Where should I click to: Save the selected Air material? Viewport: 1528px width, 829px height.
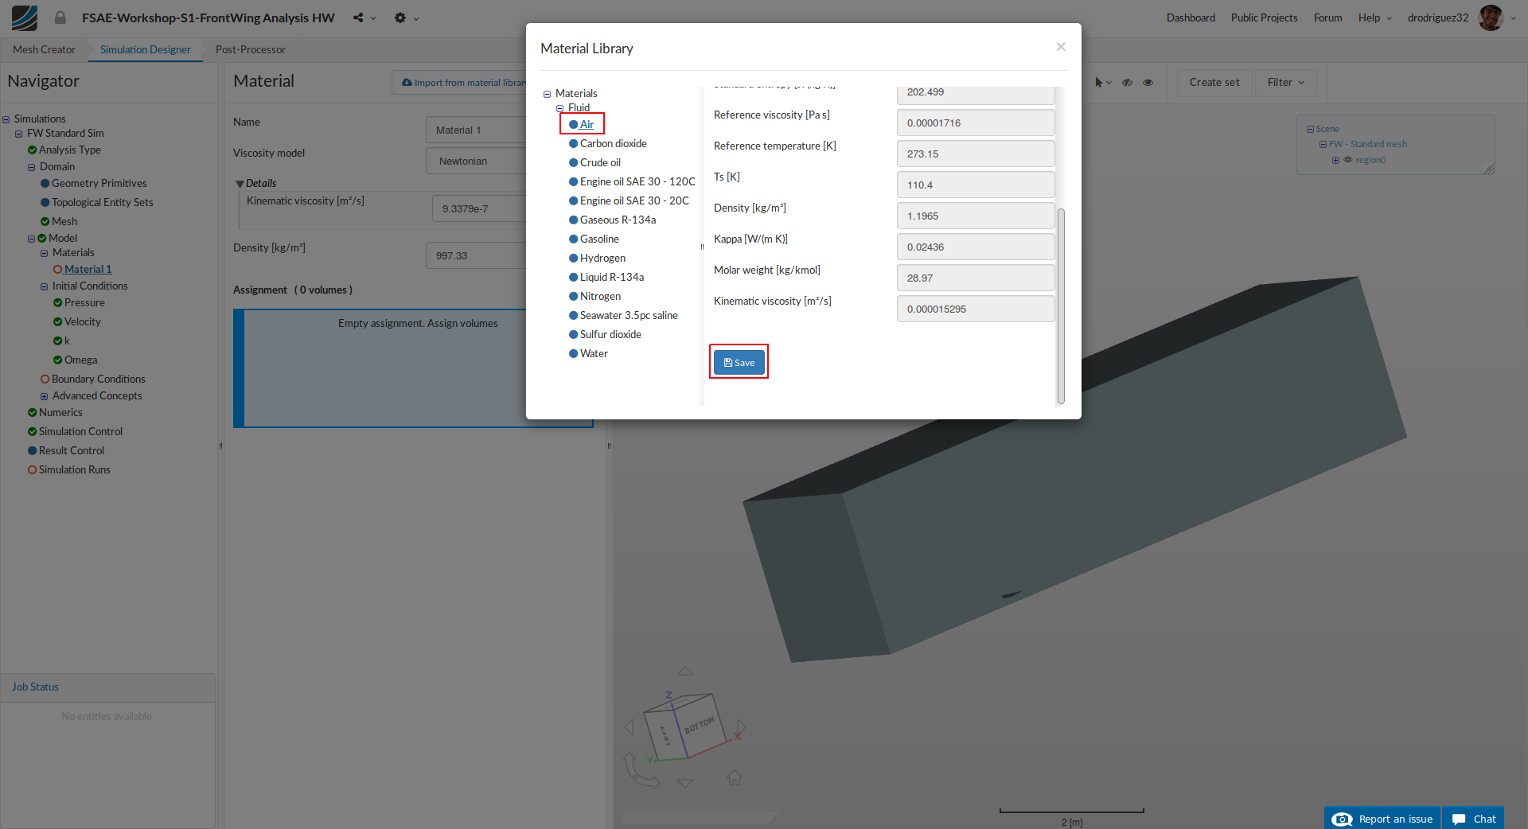pos(739,362)
